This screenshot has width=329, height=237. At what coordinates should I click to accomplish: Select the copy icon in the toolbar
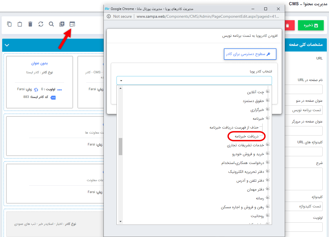[9, 24]
